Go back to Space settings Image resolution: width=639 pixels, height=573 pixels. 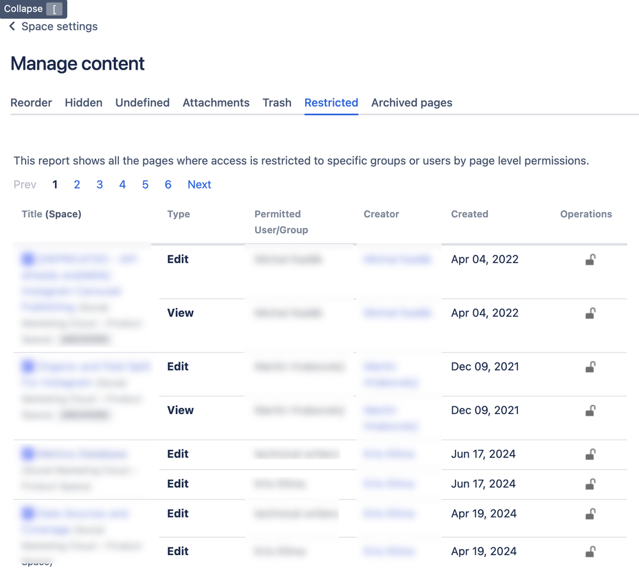tap(59, 26)
